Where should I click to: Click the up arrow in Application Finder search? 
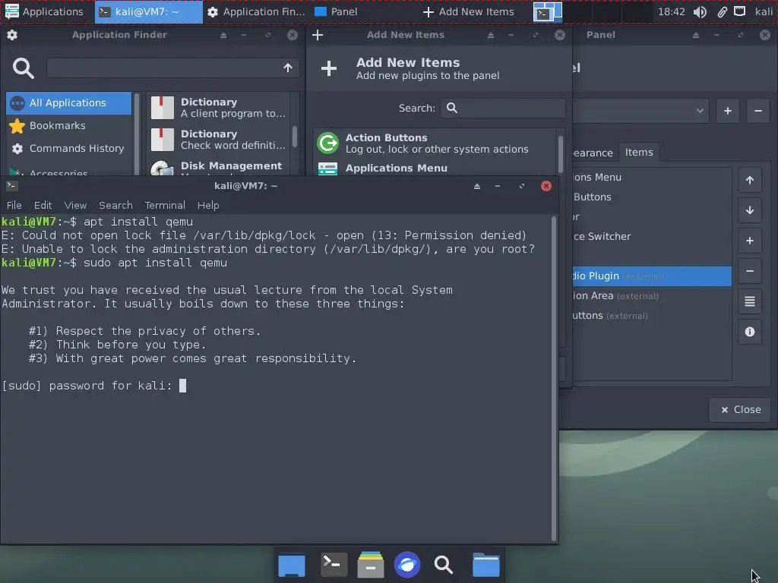tap(288, 68)
